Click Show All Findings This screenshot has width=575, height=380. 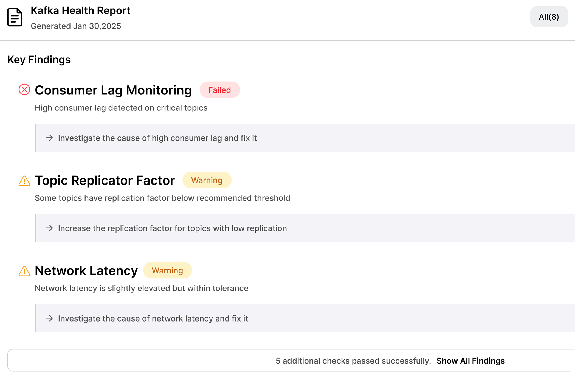click(x=470, y=361)
